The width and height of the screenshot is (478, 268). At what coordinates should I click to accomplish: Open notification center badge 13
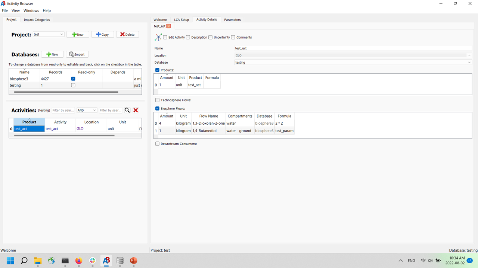pyautogui.click(x=469, y=261)
